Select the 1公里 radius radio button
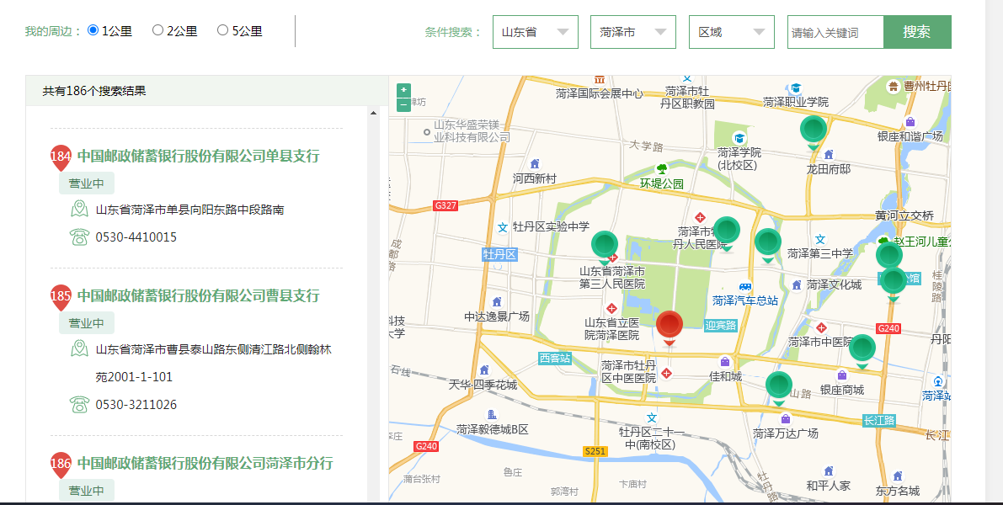The height and width of the screenshot is (505, 1003). coord(93,30)
